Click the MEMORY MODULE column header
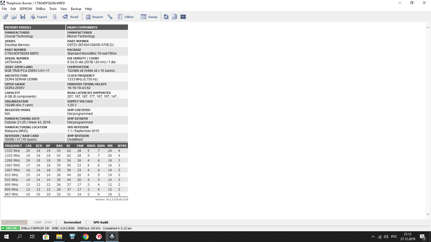The width and height of the screenshot is (431, 242). click(34, 27)
